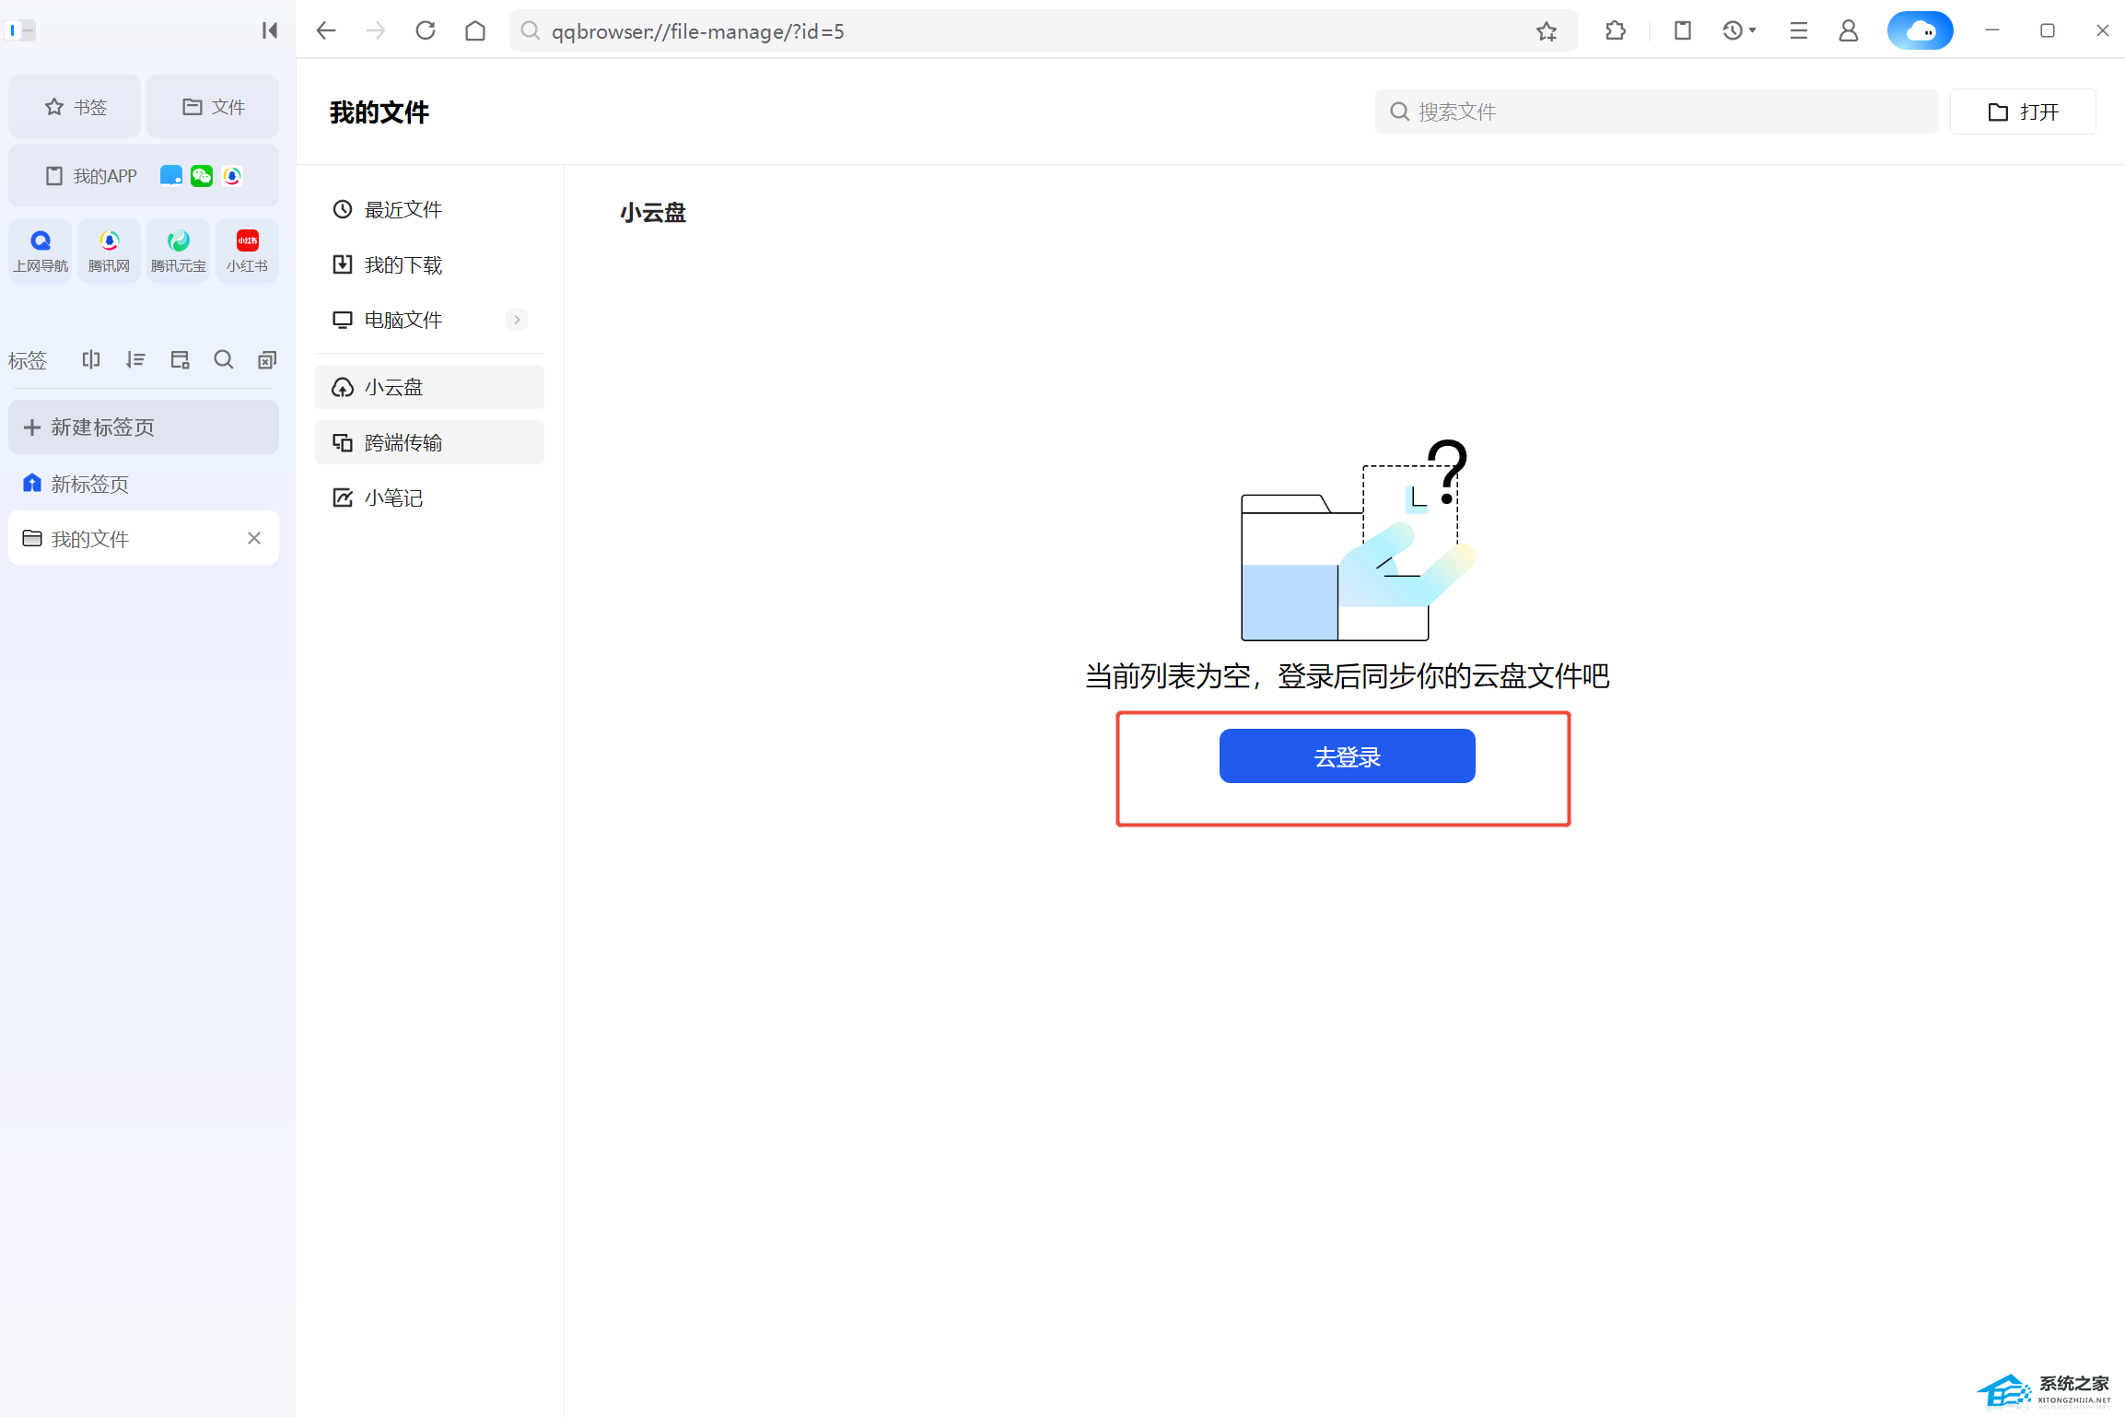Open the hamburger main menu
Screen dimensions: 2125x1417
[1798, 31]
